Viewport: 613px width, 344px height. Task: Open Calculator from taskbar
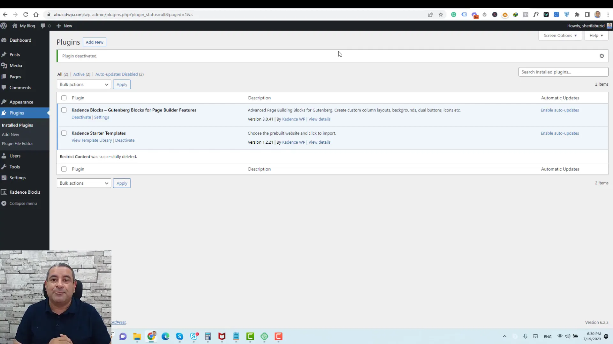[208, 336]
